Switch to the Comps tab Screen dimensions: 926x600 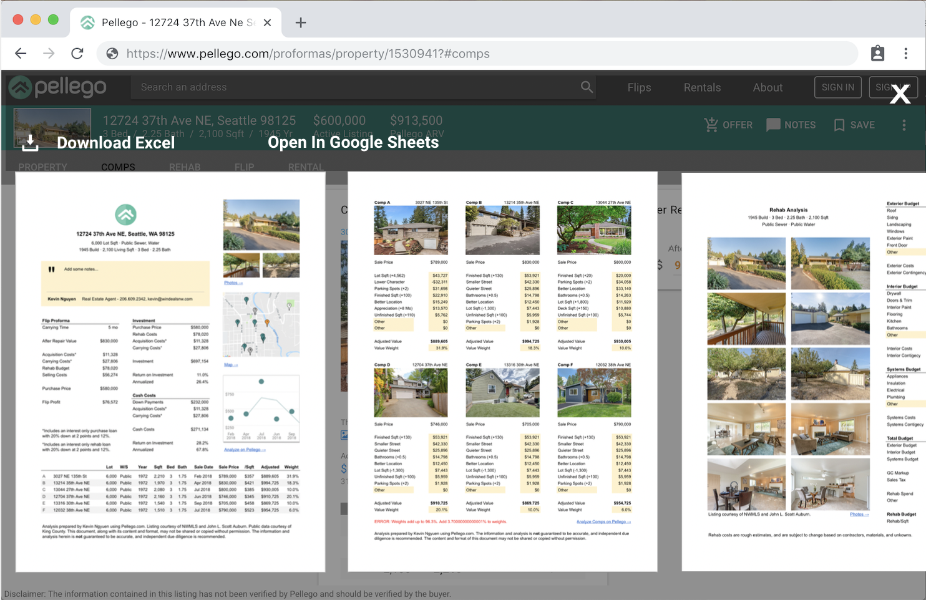pos(118,167)
